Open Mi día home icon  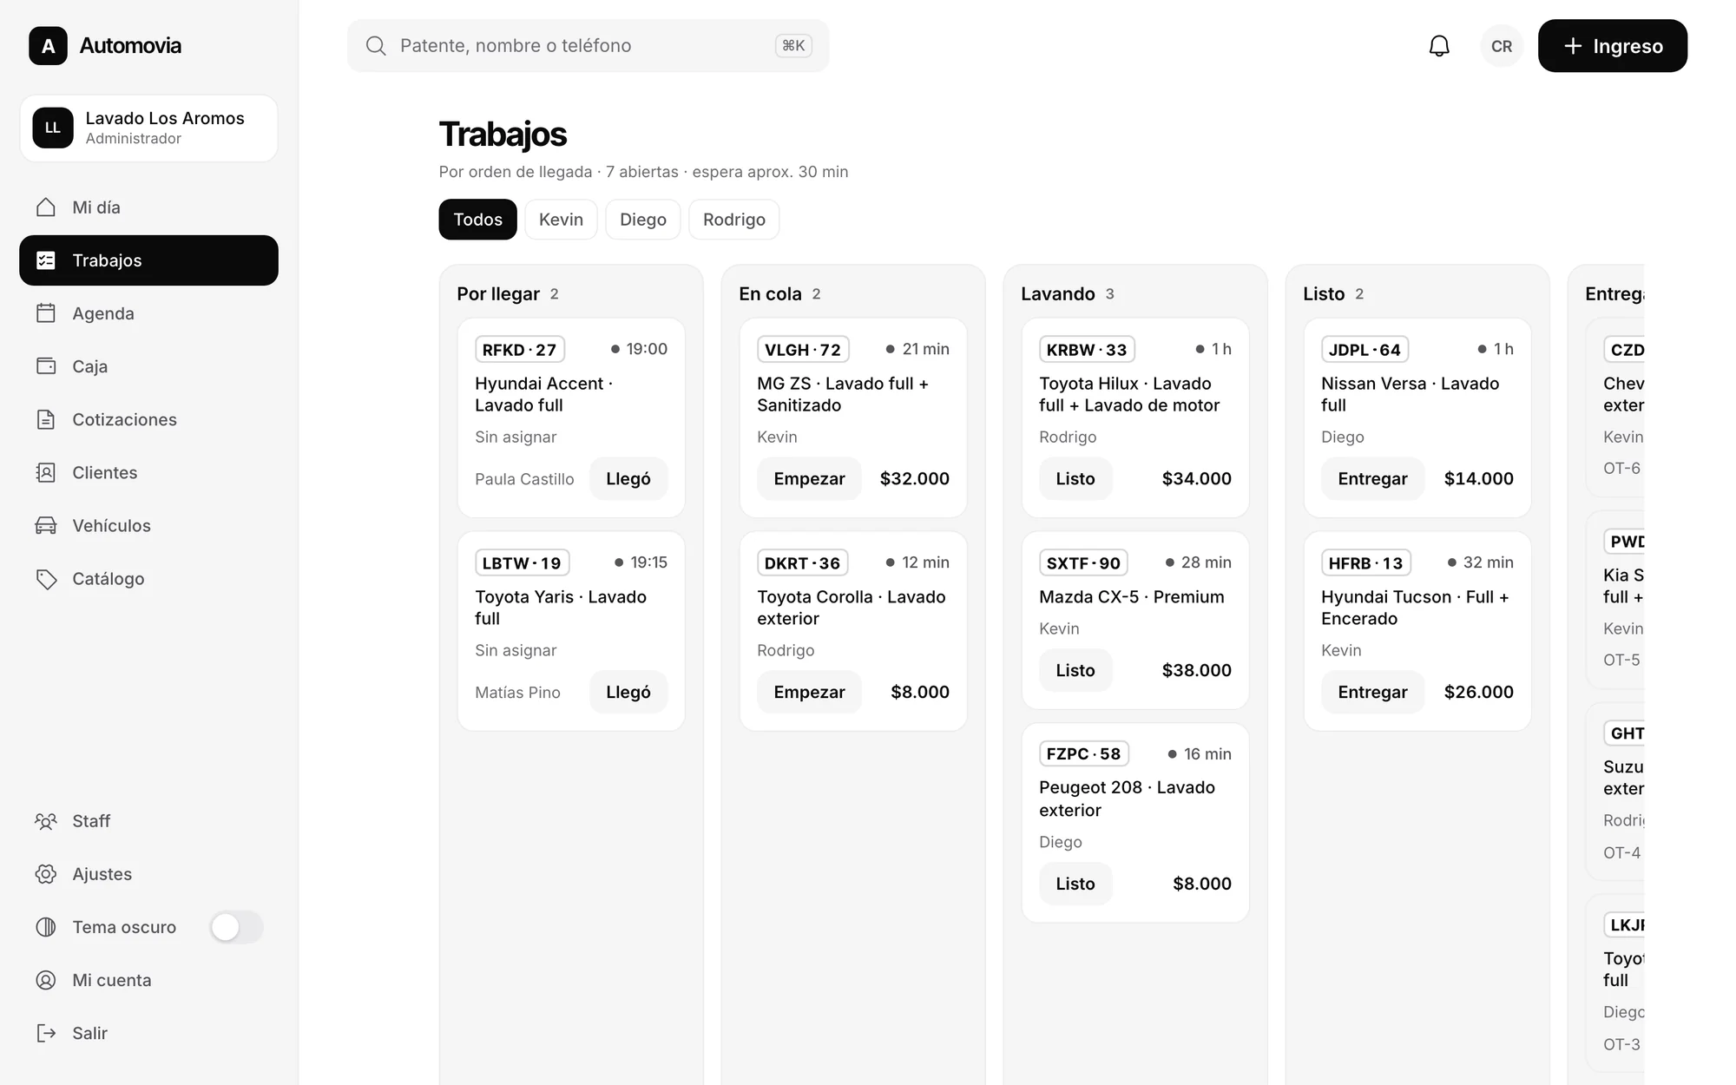pos(46,207)
